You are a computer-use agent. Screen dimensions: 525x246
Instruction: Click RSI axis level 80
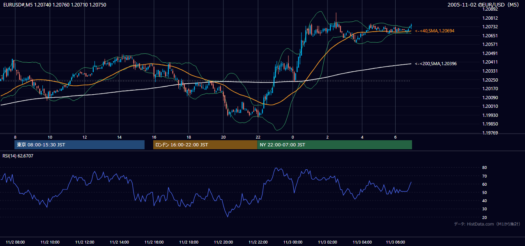[484, 168]
